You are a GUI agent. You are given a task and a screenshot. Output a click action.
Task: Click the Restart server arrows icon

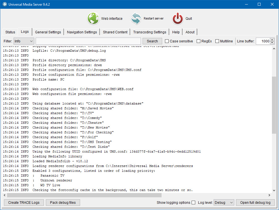point(136,18)
